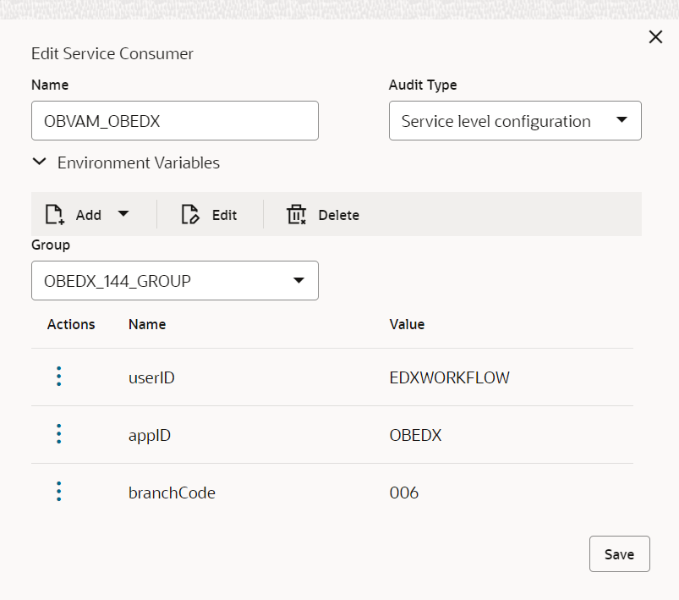Open actions menu for userID row
The image size is (679, 600).
point(59,377)
